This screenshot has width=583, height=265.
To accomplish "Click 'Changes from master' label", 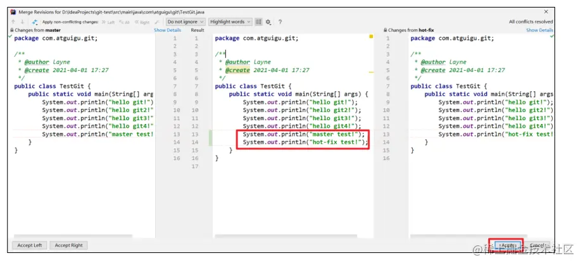I will click(37, 30).
